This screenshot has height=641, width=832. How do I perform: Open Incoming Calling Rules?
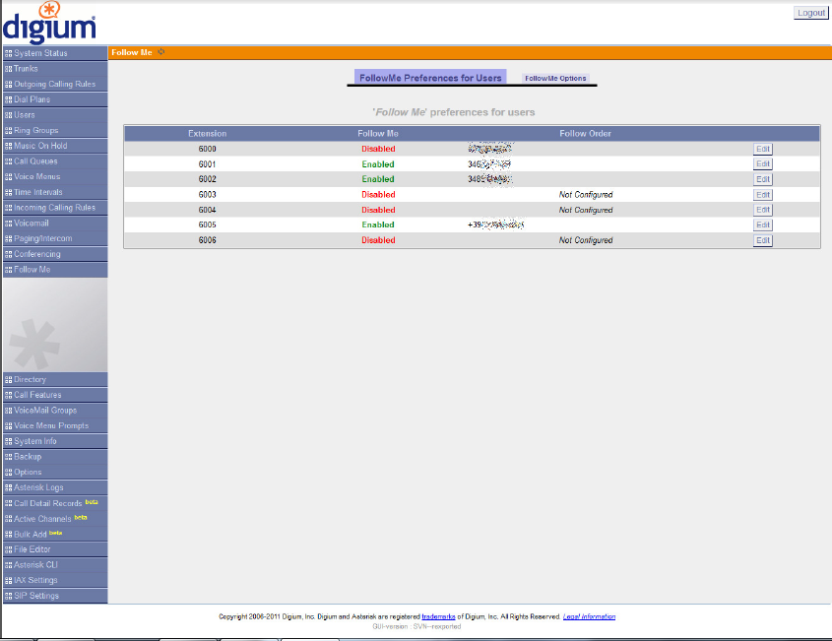tap(55, 208)
